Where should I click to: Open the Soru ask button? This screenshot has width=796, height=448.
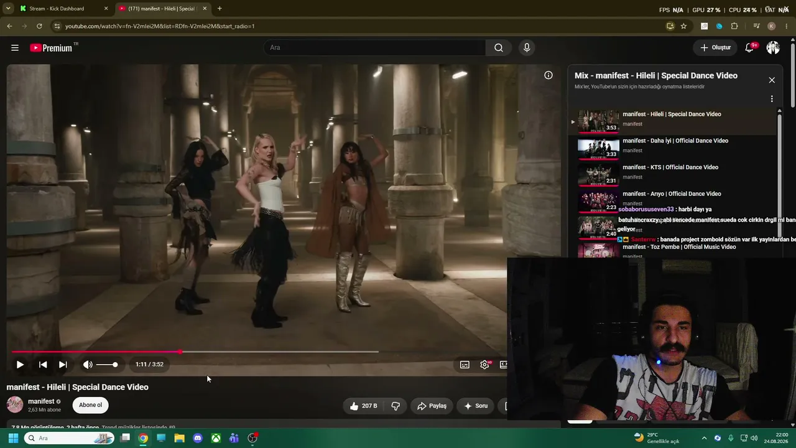476,406
